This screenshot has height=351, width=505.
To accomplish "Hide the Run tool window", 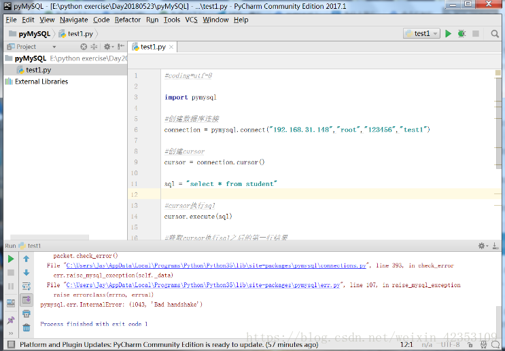I will click(x=495, y=246).
